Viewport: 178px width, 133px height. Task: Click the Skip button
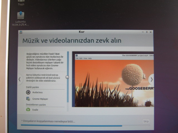tap(146, 121)
